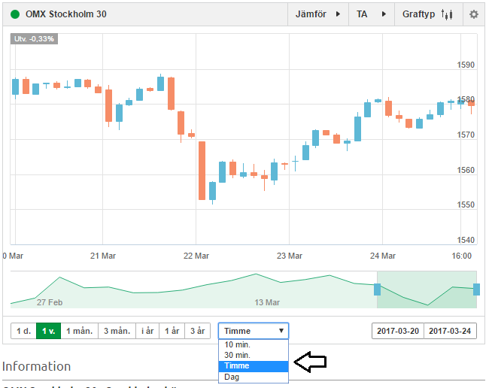492x388 pixels.
Task: Set range to 1 år
Action: 172,331
